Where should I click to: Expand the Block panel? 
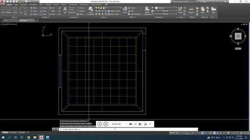coord(132,17)
